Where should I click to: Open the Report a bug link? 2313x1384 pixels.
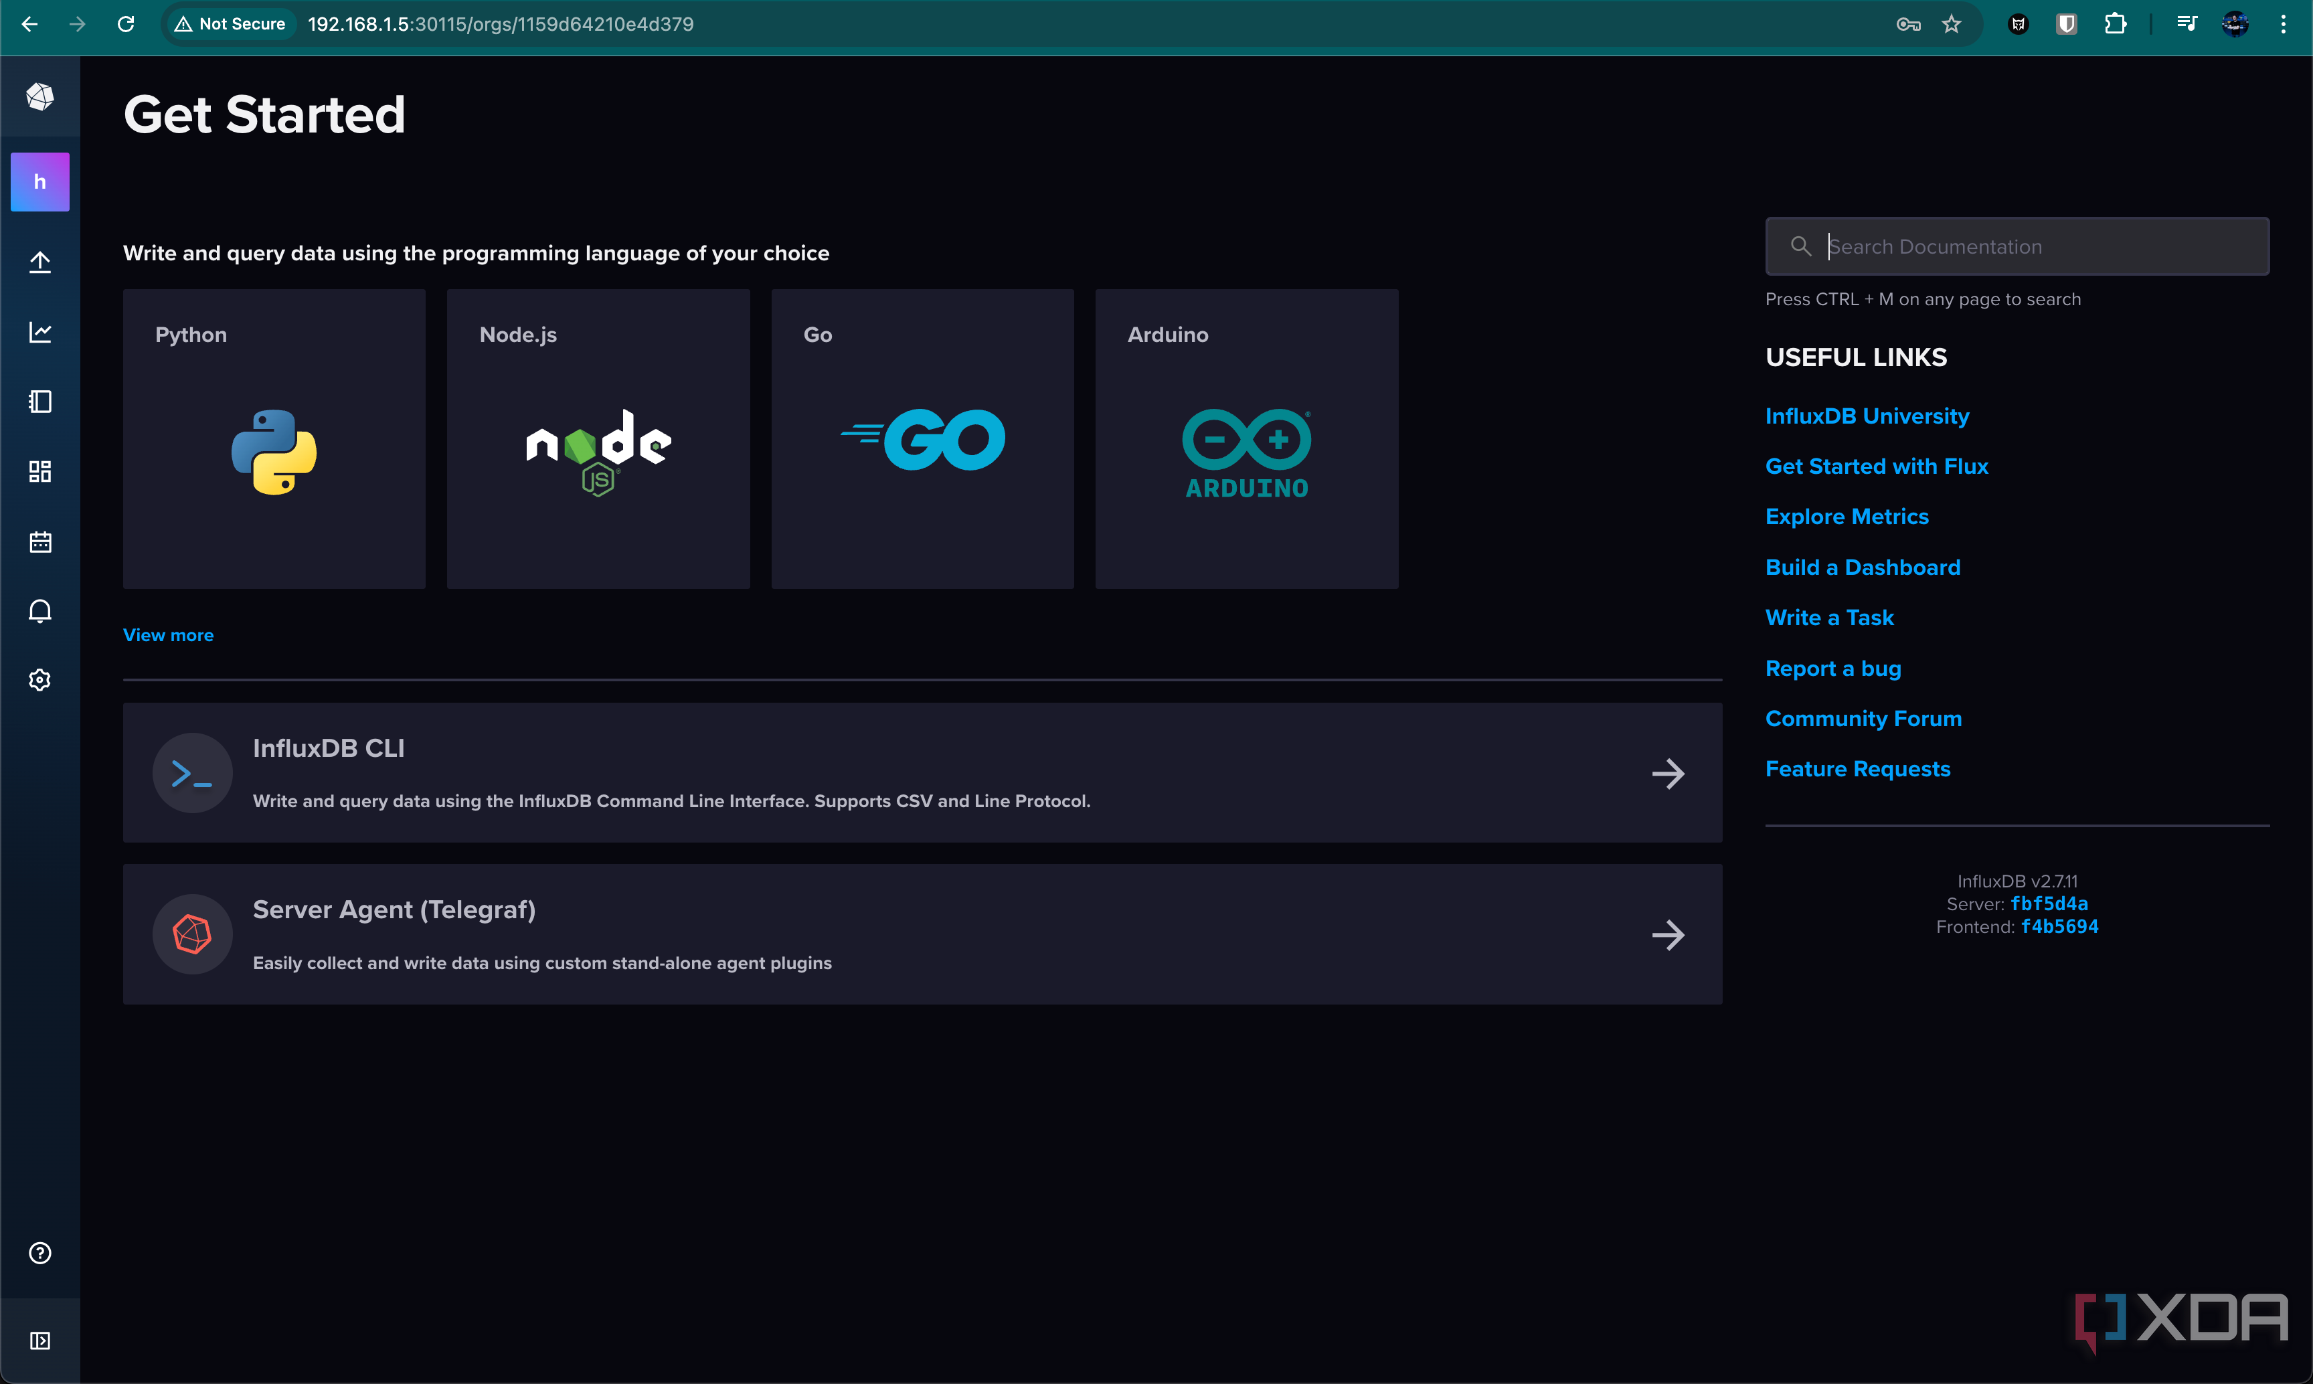1832,669
